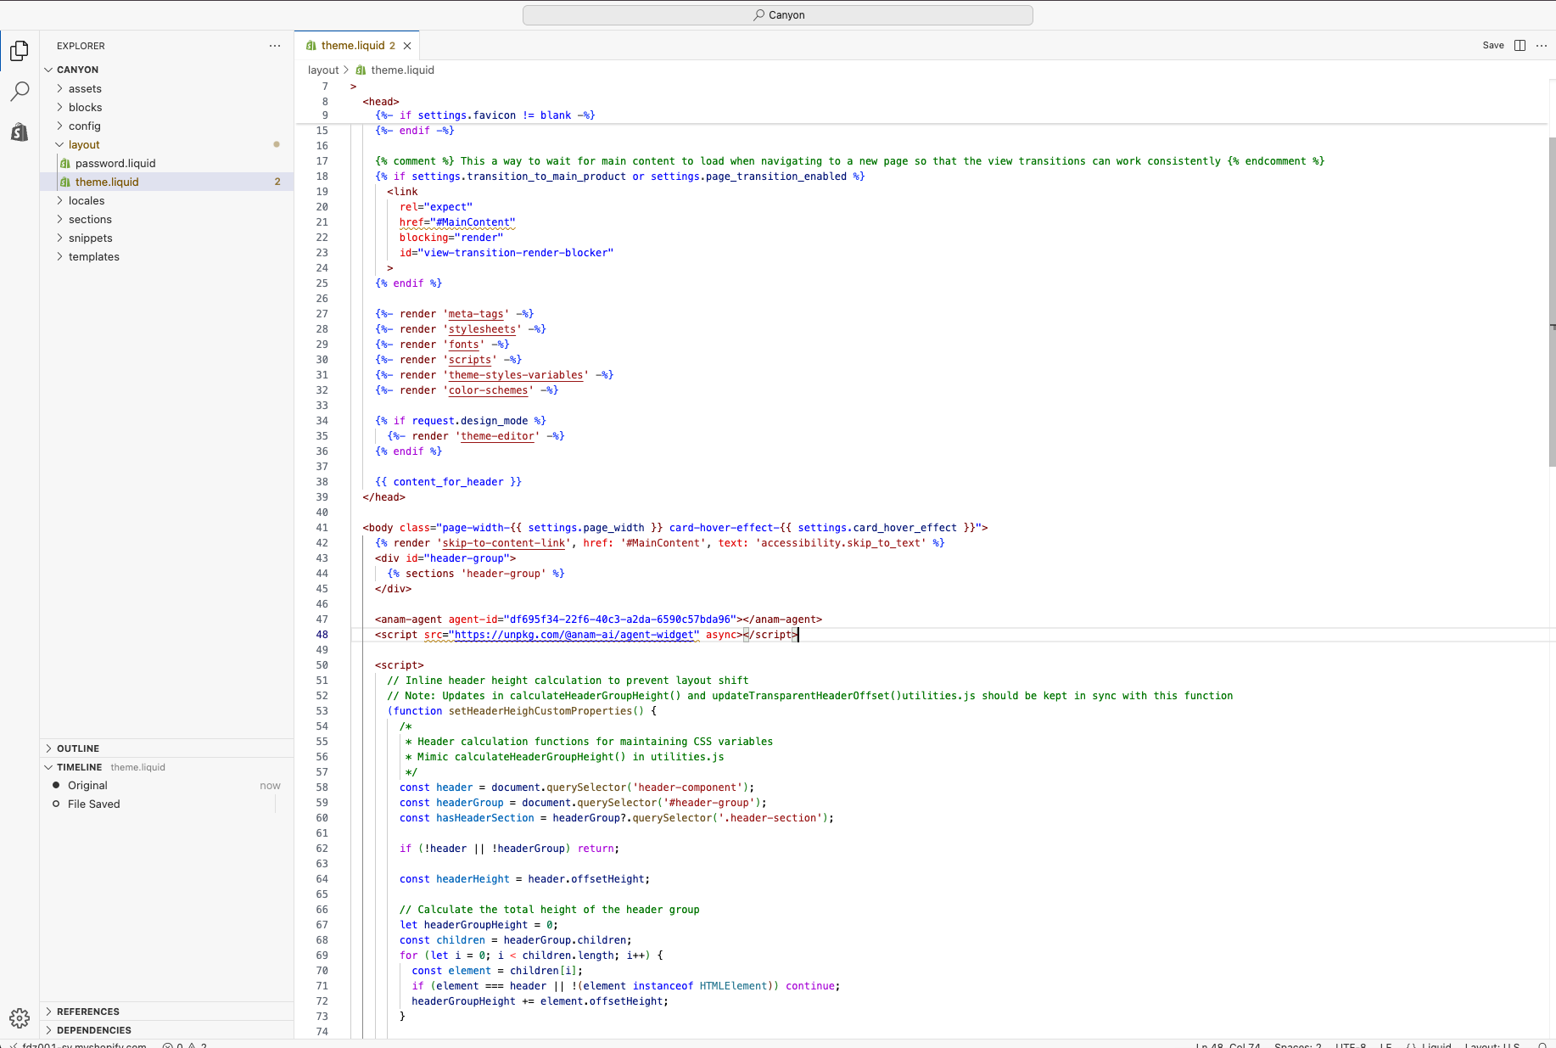Select the Search magnifier in activity bar

pos(20,91)
